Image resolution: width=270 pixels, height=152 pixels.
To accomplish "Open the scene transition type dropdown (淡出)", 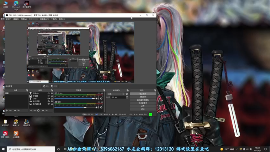I will (x=115, y=94).
